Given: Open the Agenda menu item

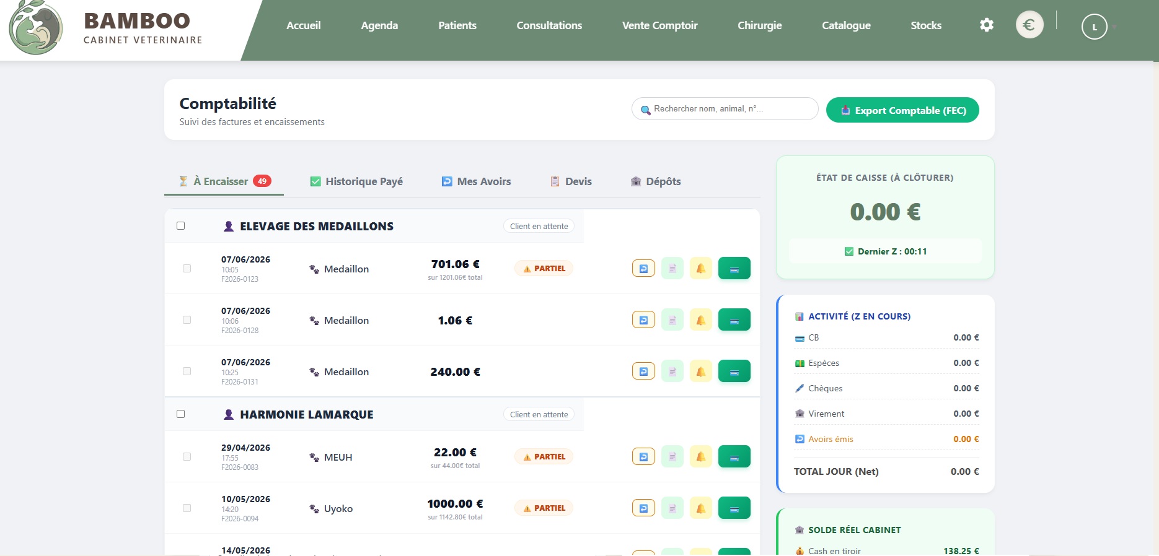Looking at the screenshot, I should 379,25.
